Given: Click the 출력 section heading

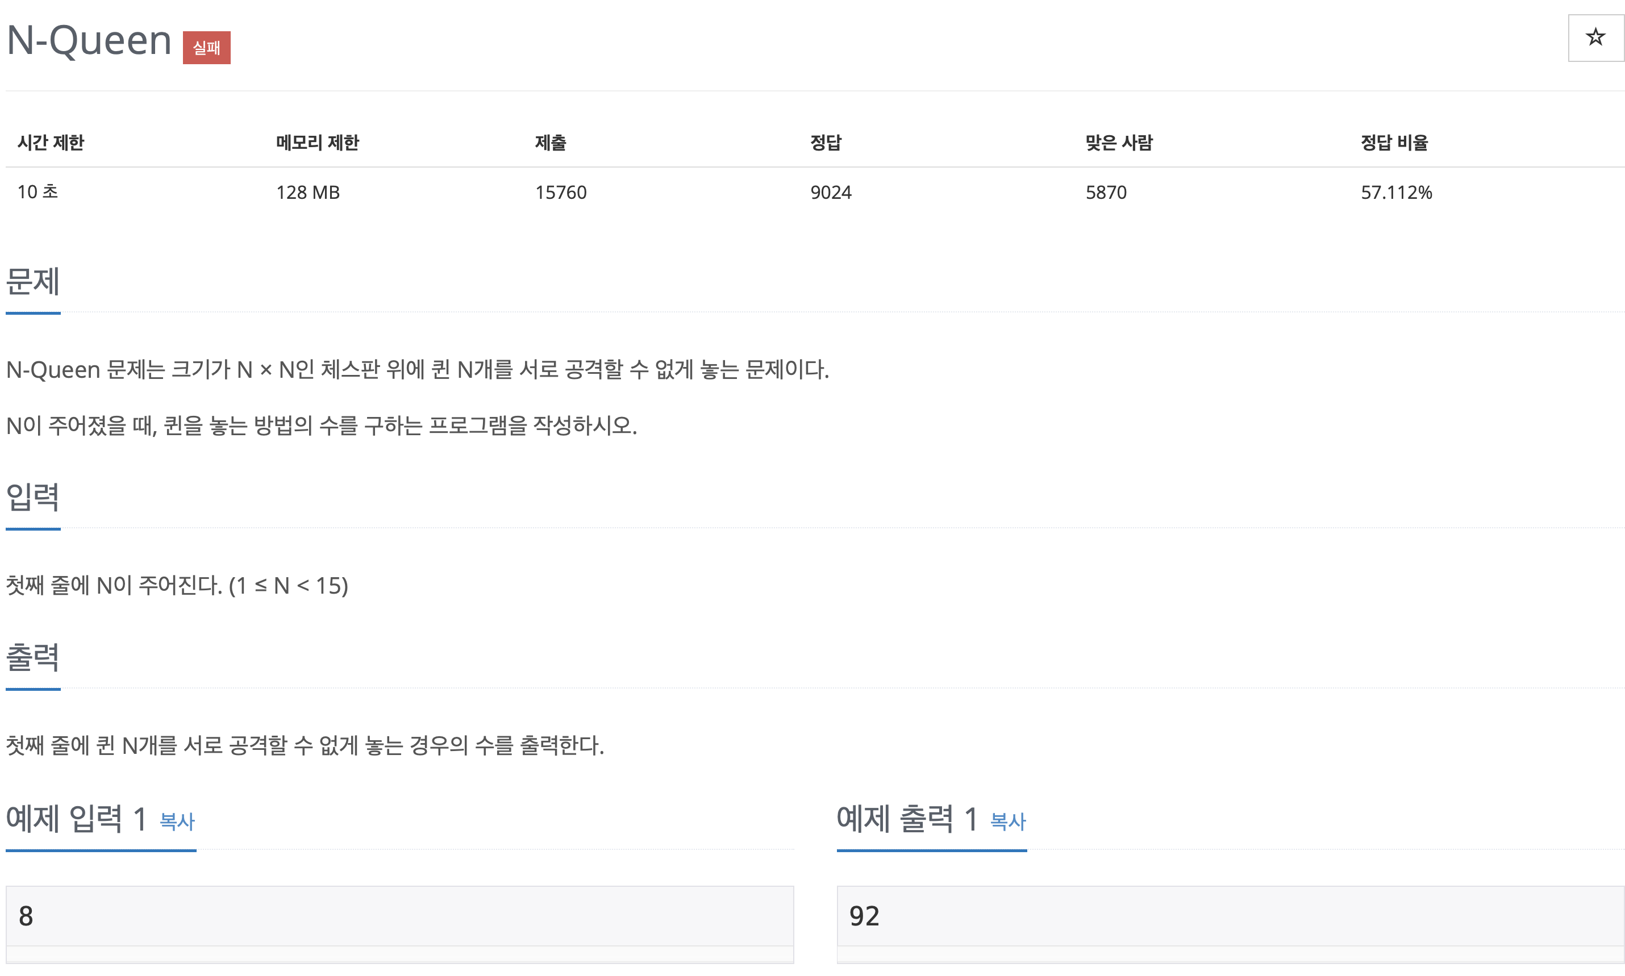Looking at the screenshot, I should (33, 658).
